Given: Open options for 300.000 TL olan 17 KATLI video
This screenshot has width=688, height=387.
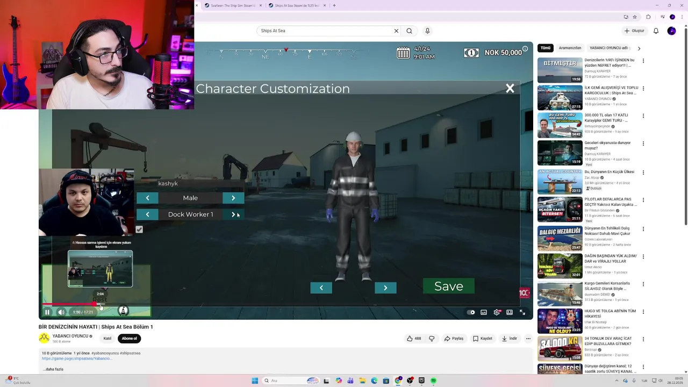Looking at the screenshot, I should [643, 116].
